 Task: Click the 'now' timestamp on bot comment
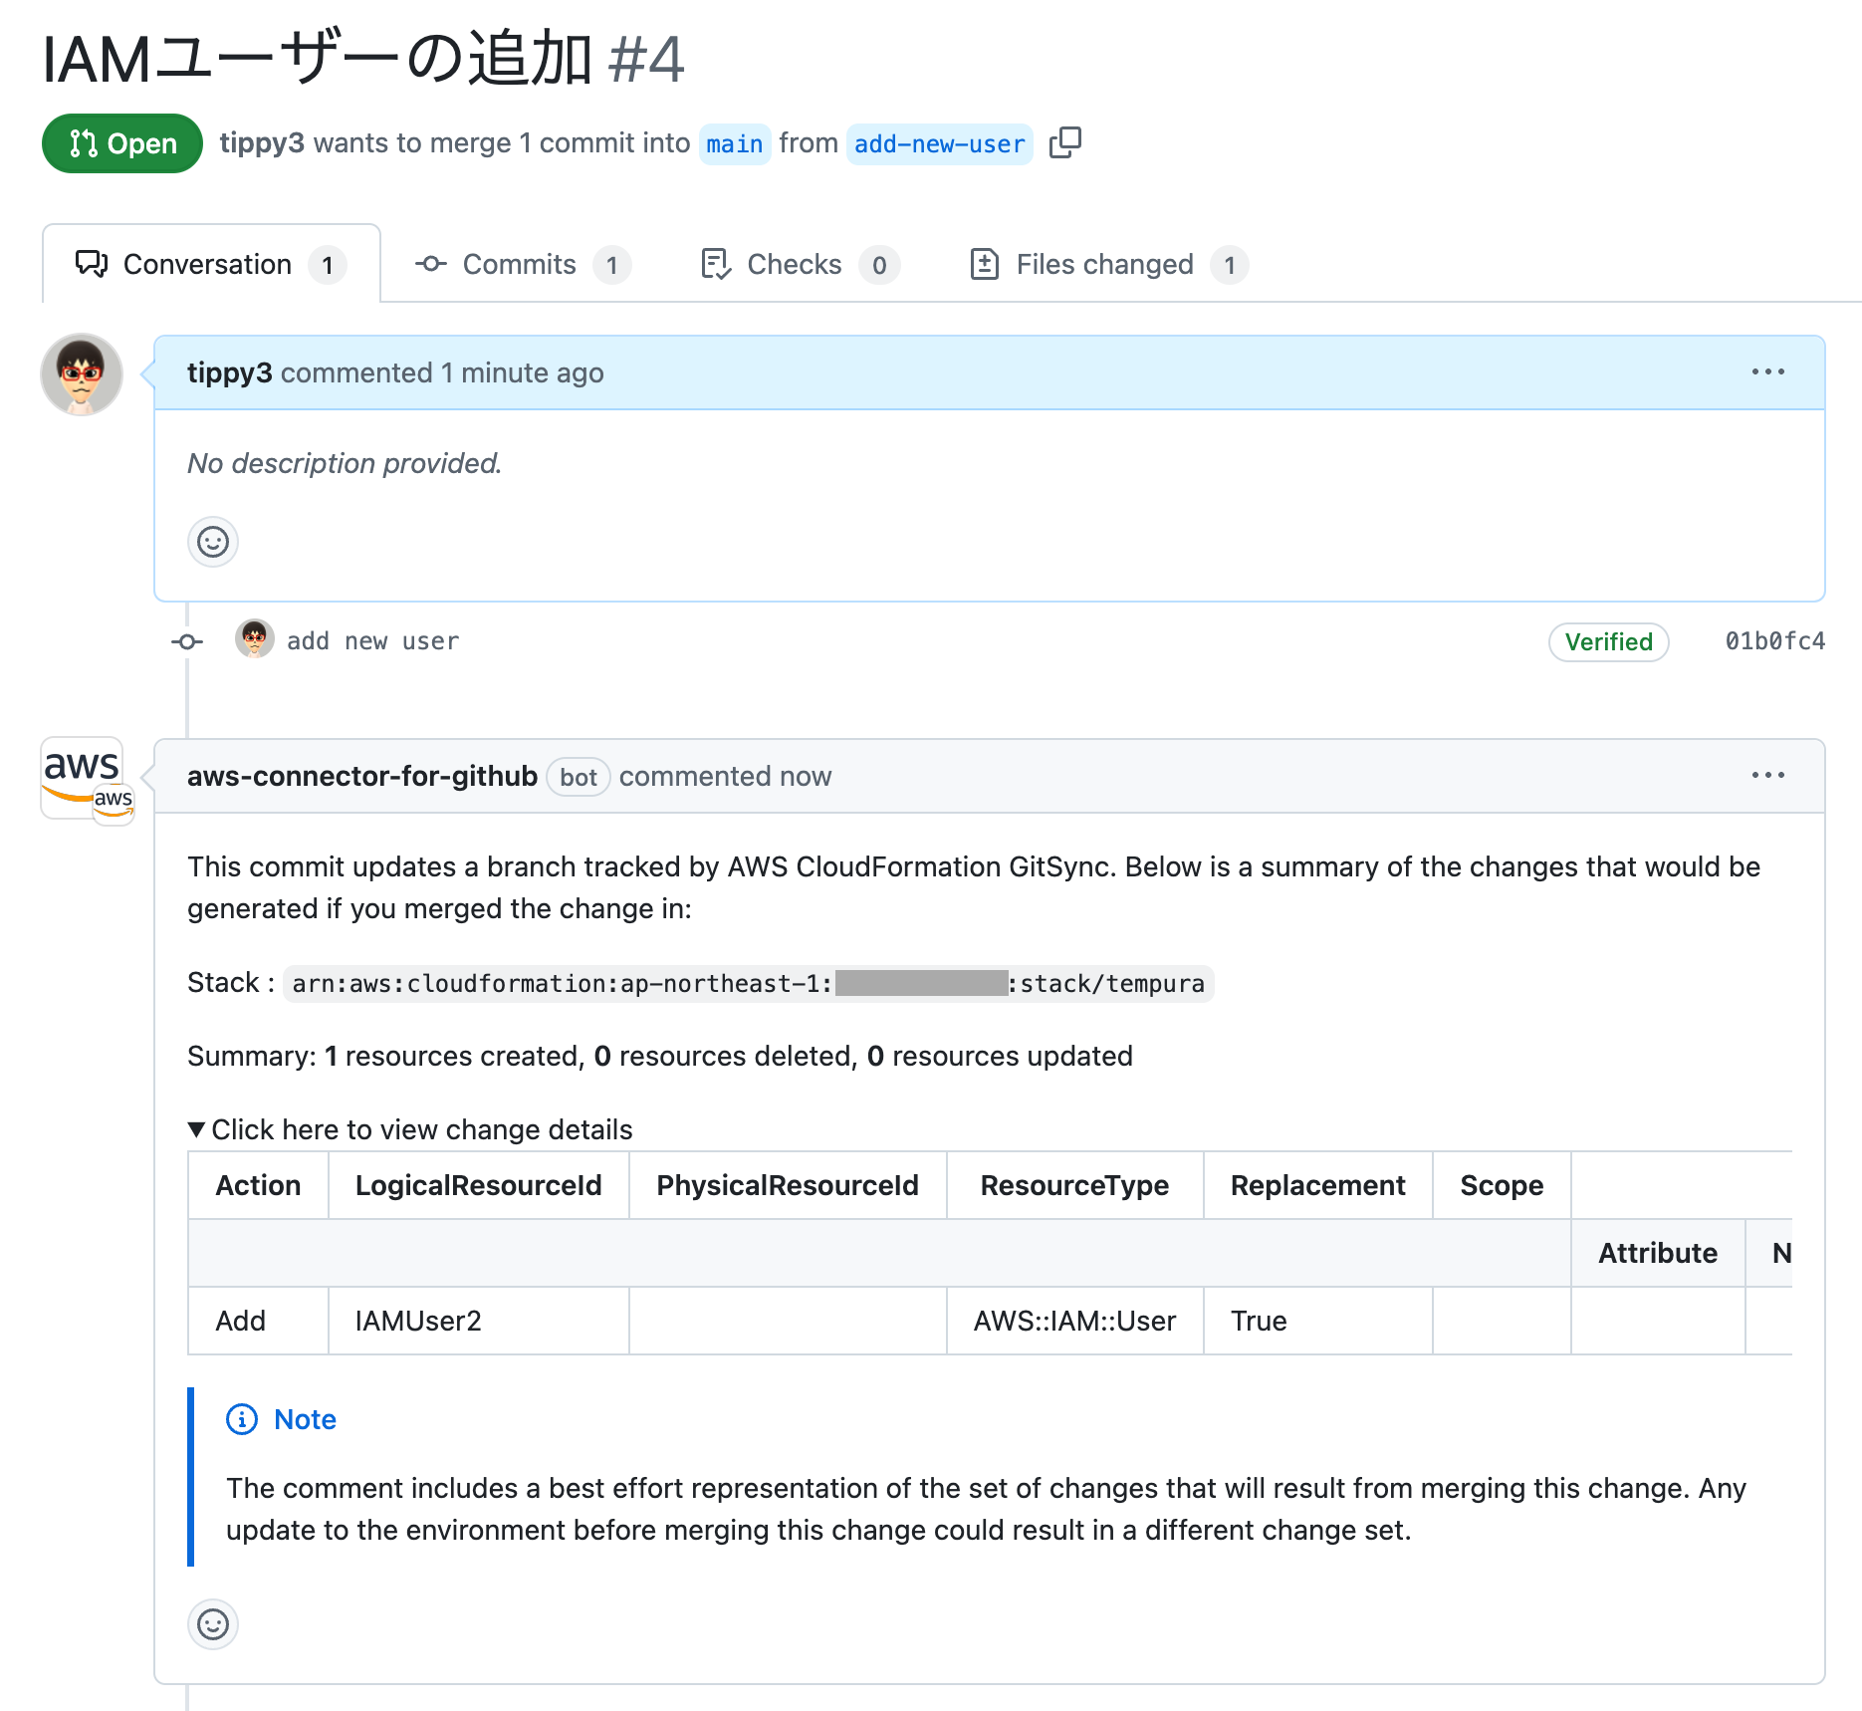pyautogui.click(x=806, y=776)
